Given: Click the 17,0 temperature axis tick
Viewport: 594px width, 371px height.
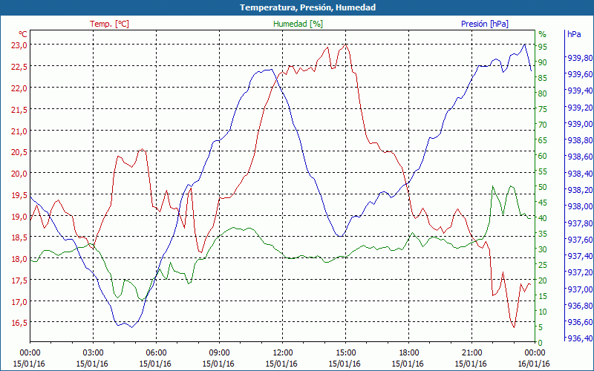Looking at the screenshot, I should [19, 302].
